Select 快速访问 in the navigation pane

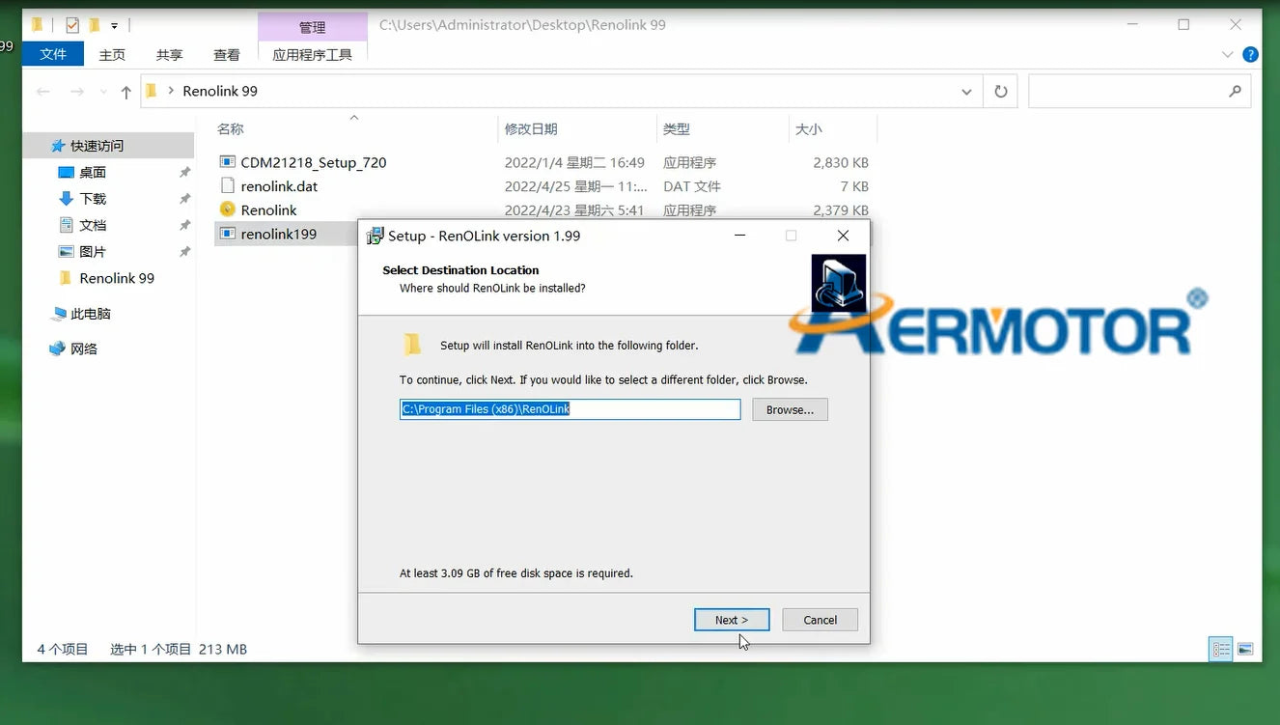click(97, 146)
